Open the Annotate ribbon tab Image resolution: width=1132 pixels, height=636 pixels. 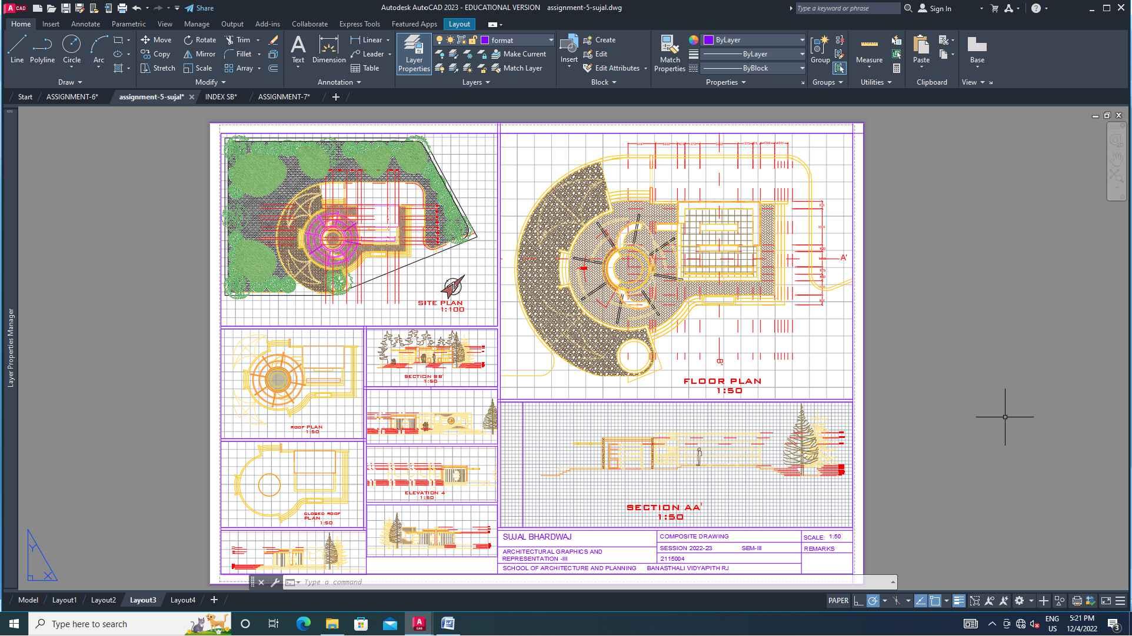[85, 24]
